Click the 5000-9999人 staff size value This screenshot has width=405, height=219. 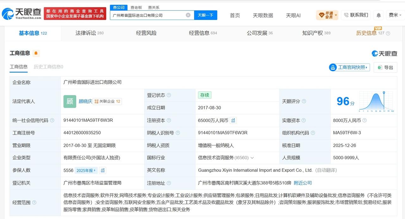coord(346,158)
